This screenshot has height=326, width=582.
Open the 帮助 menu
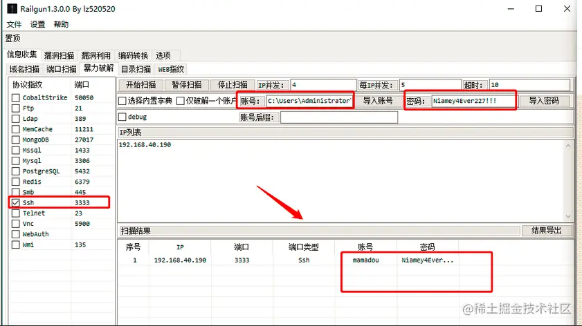[61, 24]
